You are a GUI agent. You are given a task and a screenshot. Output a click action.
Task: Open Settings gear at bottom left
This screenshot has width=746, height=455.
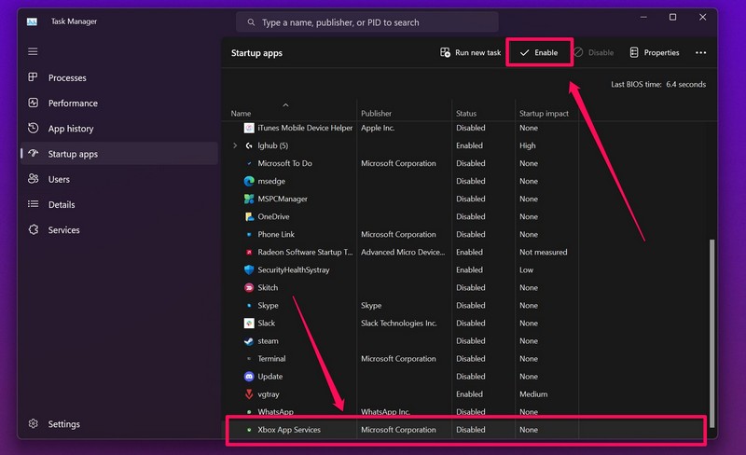click(x=34, y=424)
